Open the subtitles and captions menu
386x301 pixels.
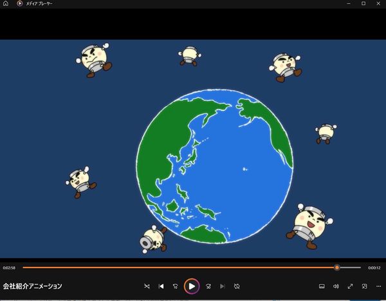point(322,286)
